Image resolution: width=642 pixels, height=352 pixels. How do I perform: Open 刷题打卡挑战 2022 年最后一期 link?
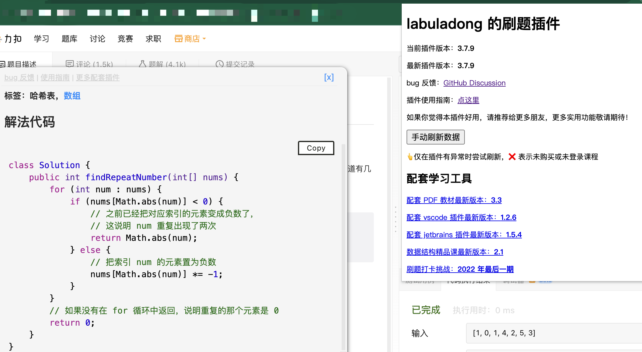click(460, 269)
